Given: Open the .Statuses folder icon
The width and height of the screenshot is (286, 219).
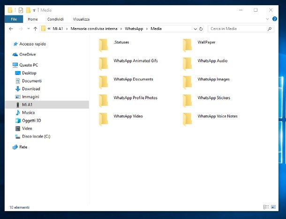Looking at the screenshot, I should (104, 45).
